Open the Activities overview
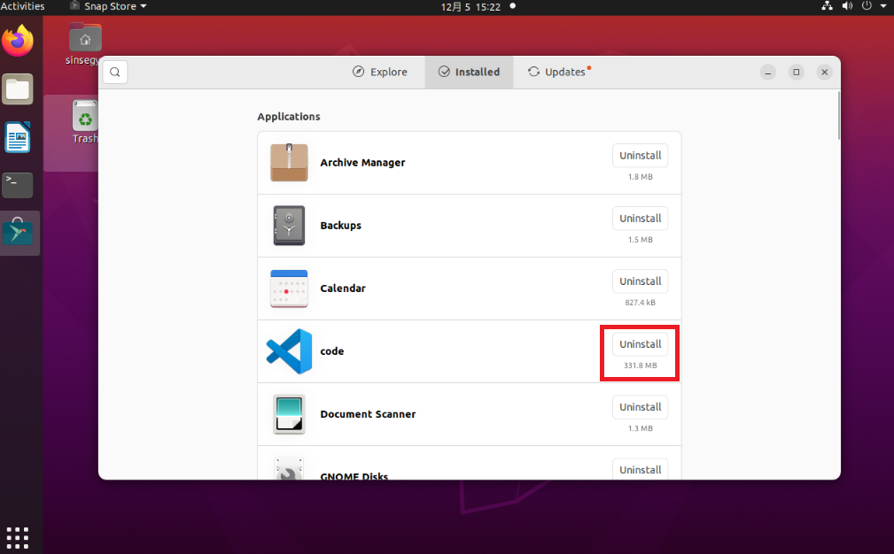 pos(22,6)
